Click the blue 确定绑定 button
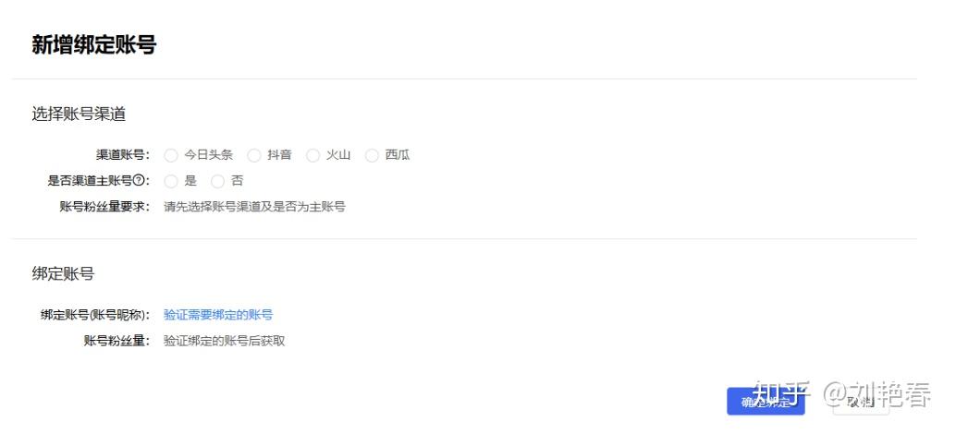Image resolution: width=956 pixels, height=434 pixels. point(766,402)
